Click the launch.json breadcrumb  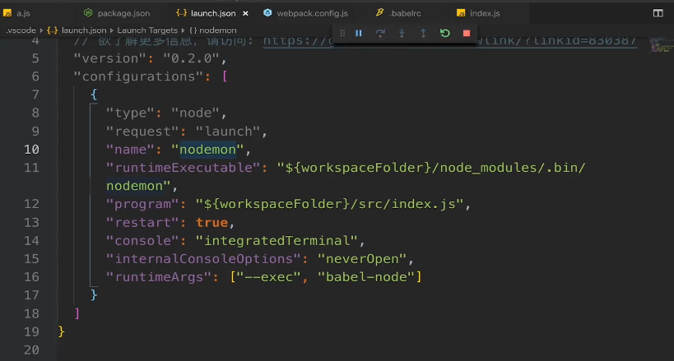[x=84, y=30]
